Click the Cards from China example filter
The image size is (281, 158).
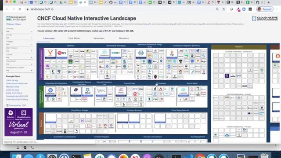click(x=14, y=93)
